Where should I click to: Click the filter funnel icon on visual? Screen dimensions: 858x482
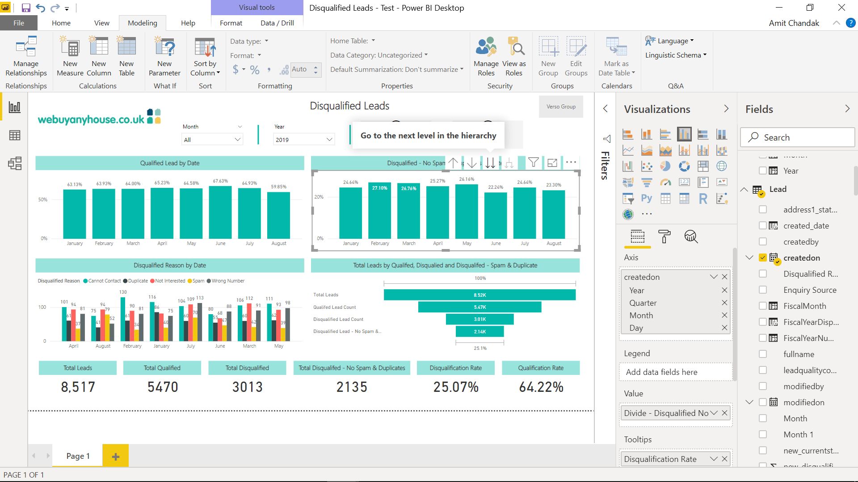[533, 163]
